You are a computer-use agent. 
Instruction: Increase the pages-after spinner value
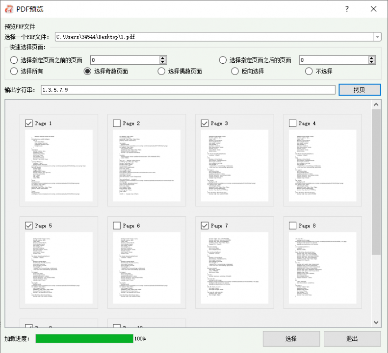(371, 58)
